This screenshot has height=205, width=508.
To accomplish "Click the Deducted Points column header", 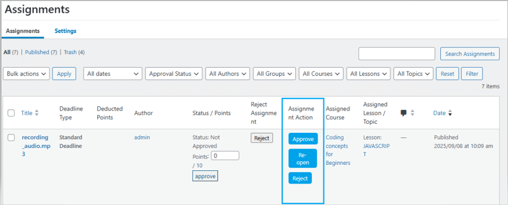I will pos(110,113).
